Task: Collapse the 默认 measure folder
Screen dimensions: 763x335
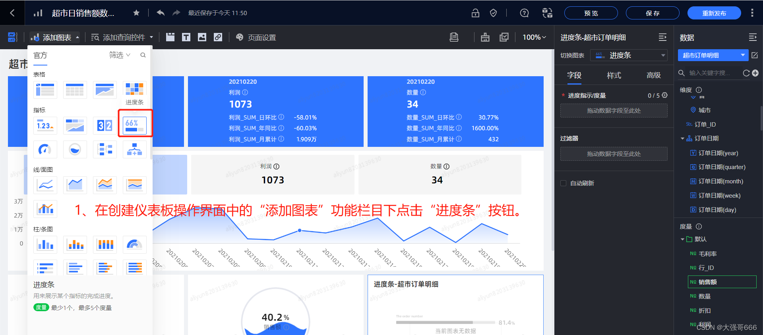Action: coord(682,239)
